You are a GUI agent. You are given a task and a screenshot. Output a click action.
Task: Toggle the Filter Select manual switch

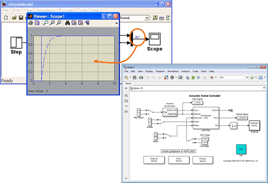pyautogui.click(x=150, y=112)
